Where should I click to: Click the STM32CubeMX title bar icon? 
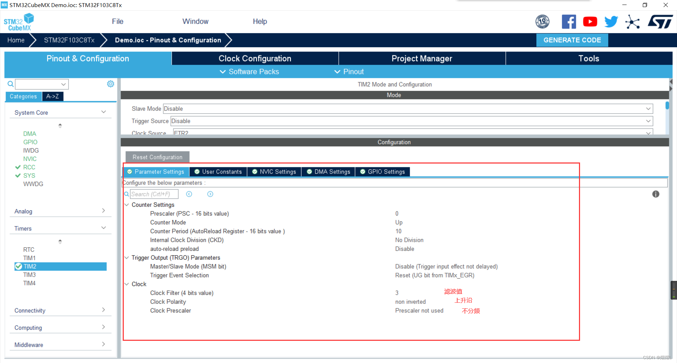point(4,5)
